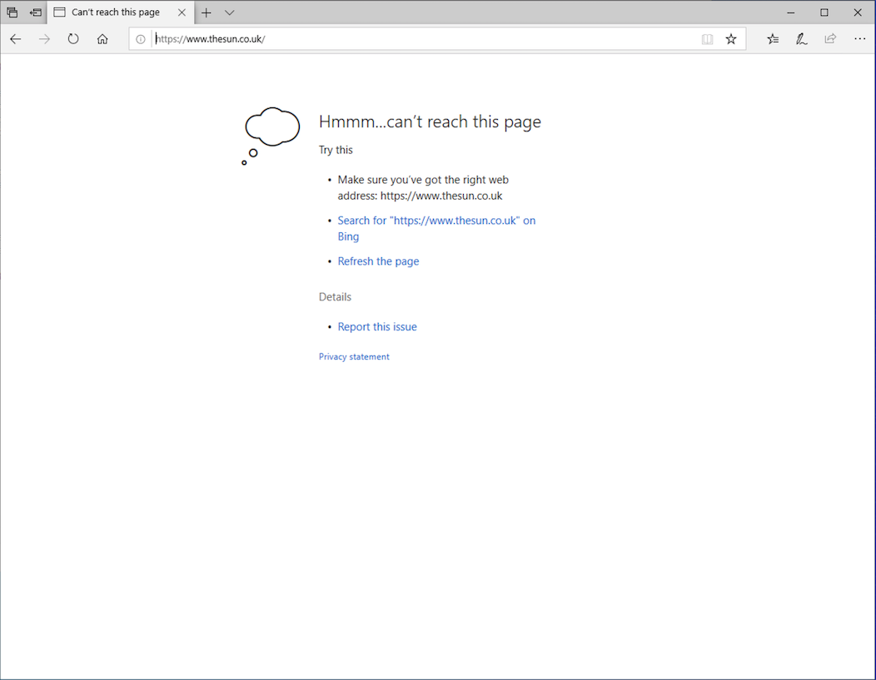The width and height of the screenshot is (876, 680).
Task: Toggle reading view icon
Action: pyautogui.click(x=707, y=39)
